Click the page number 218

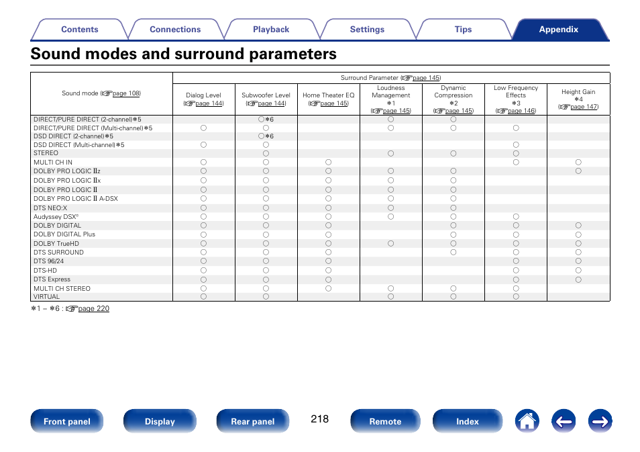click(x=319, y=419)
